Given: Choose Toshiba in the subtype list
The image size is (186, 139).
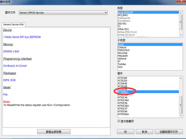Looking at the screenshot, I should click(122, 64).
